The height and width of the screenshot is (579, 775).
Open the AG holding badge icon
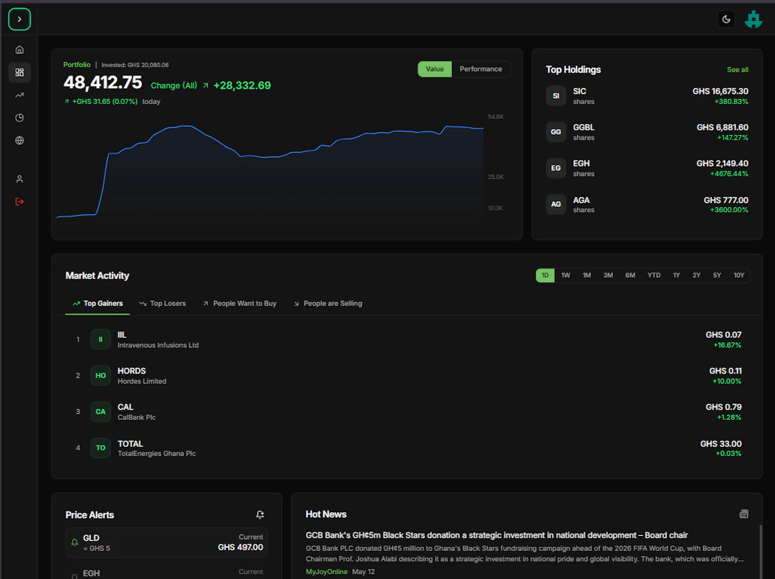(556, 204)
